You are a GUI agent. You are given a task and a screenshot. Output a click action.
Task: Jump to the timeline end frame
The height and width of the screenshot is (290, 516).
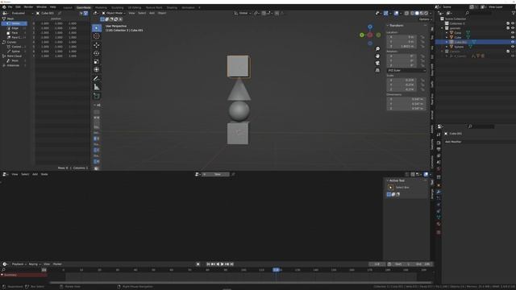pos(232,264)
